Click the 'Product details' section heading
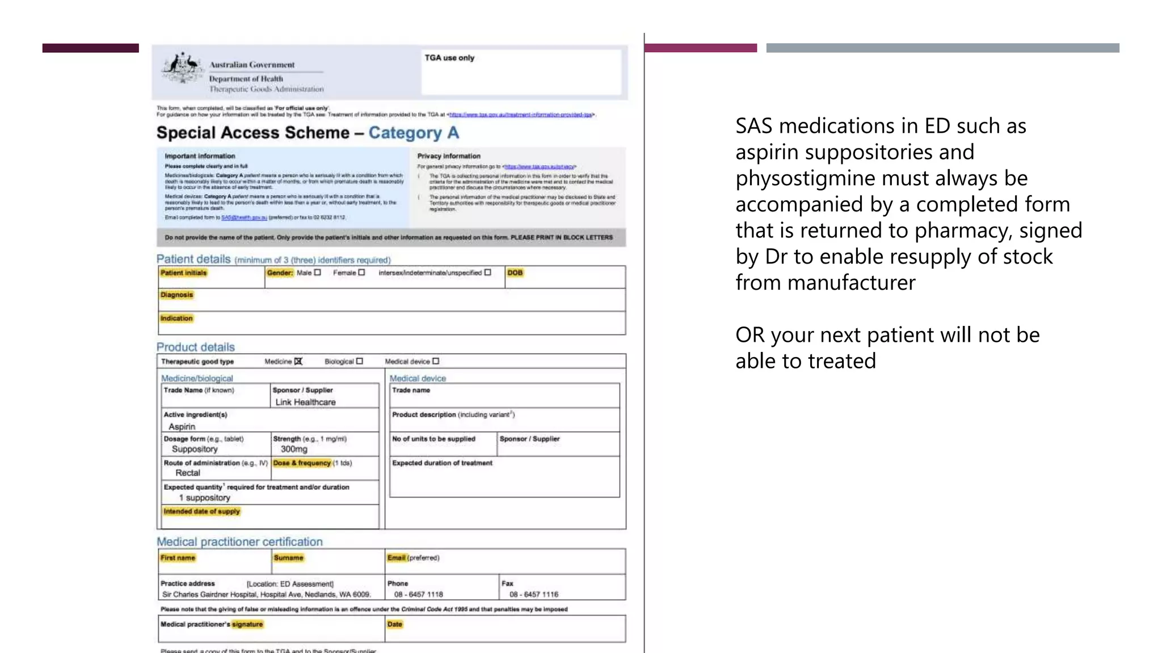1162x653 pixels. 196,347
